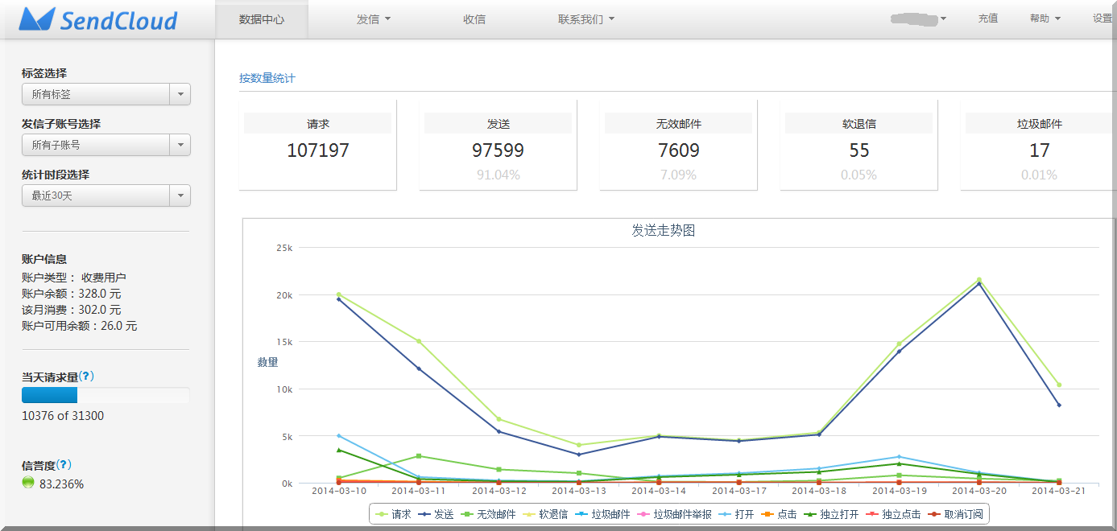Click the SendCloud logo
1117x531 pixels.
coord(97,20)
